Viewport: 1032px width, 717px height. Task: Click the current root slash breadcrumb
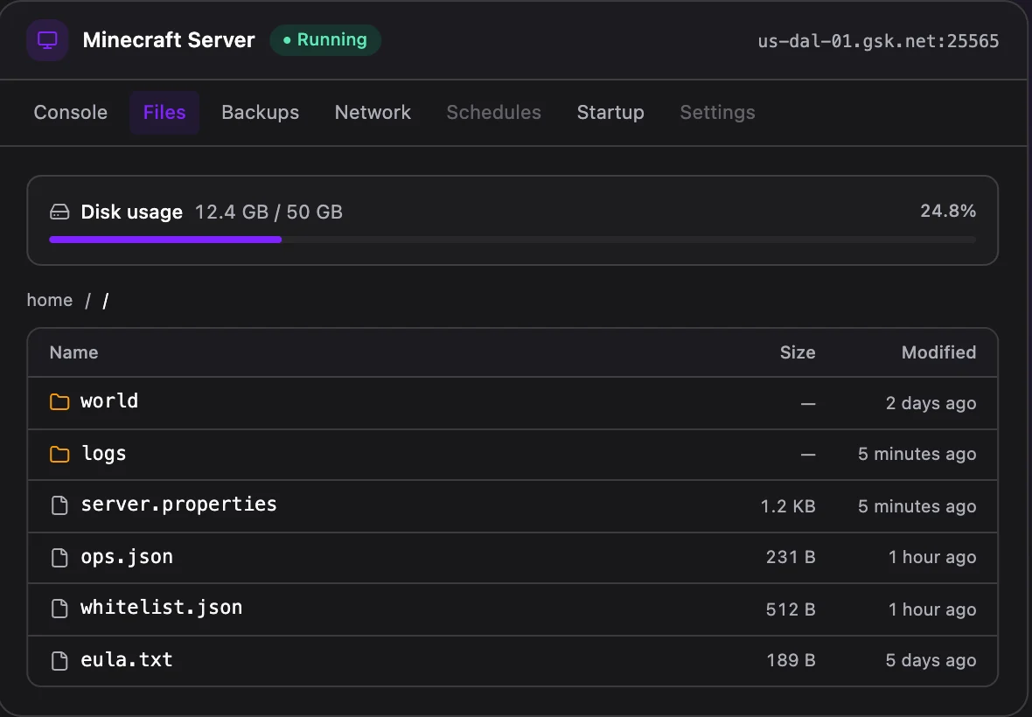[x=106, y=301]
